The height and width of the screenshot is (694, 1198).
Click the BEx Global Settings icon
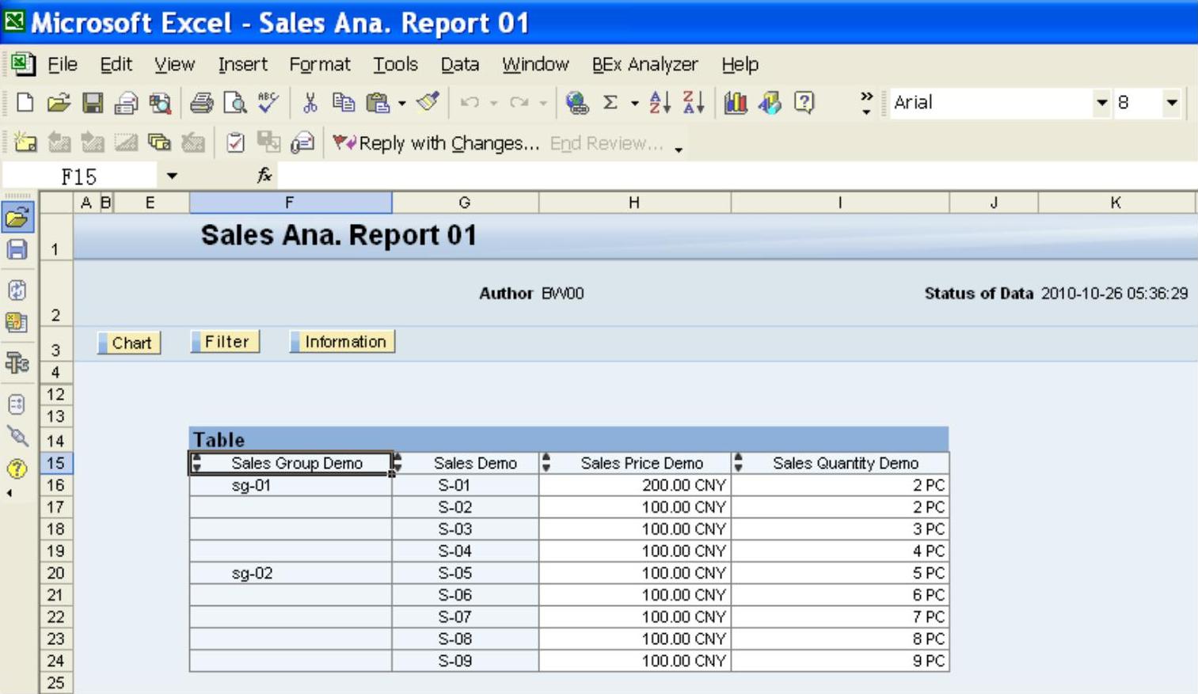[x=17, y=404]
